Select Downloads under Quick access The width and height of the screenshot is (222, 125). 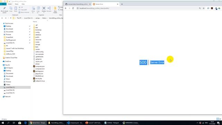pos(9,29)
